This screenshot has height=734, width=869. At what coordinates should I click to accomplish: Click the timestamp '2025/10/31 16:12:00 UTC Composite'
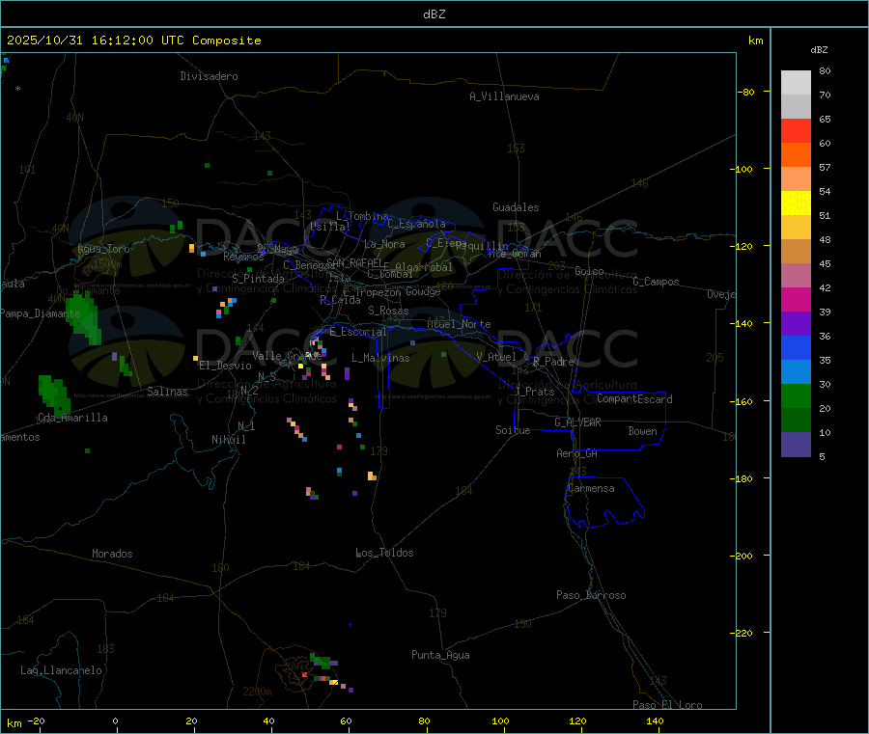tap(133, 41)
